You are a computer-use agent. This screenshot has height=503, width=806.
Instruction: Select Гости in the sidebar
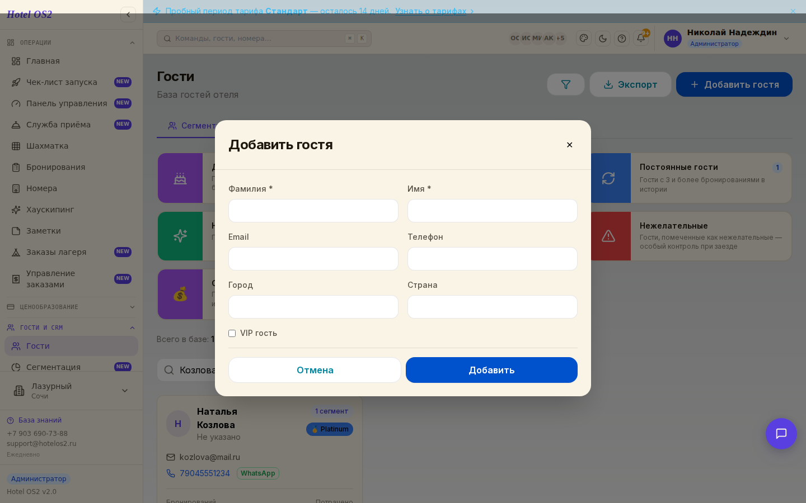(71, 346)
